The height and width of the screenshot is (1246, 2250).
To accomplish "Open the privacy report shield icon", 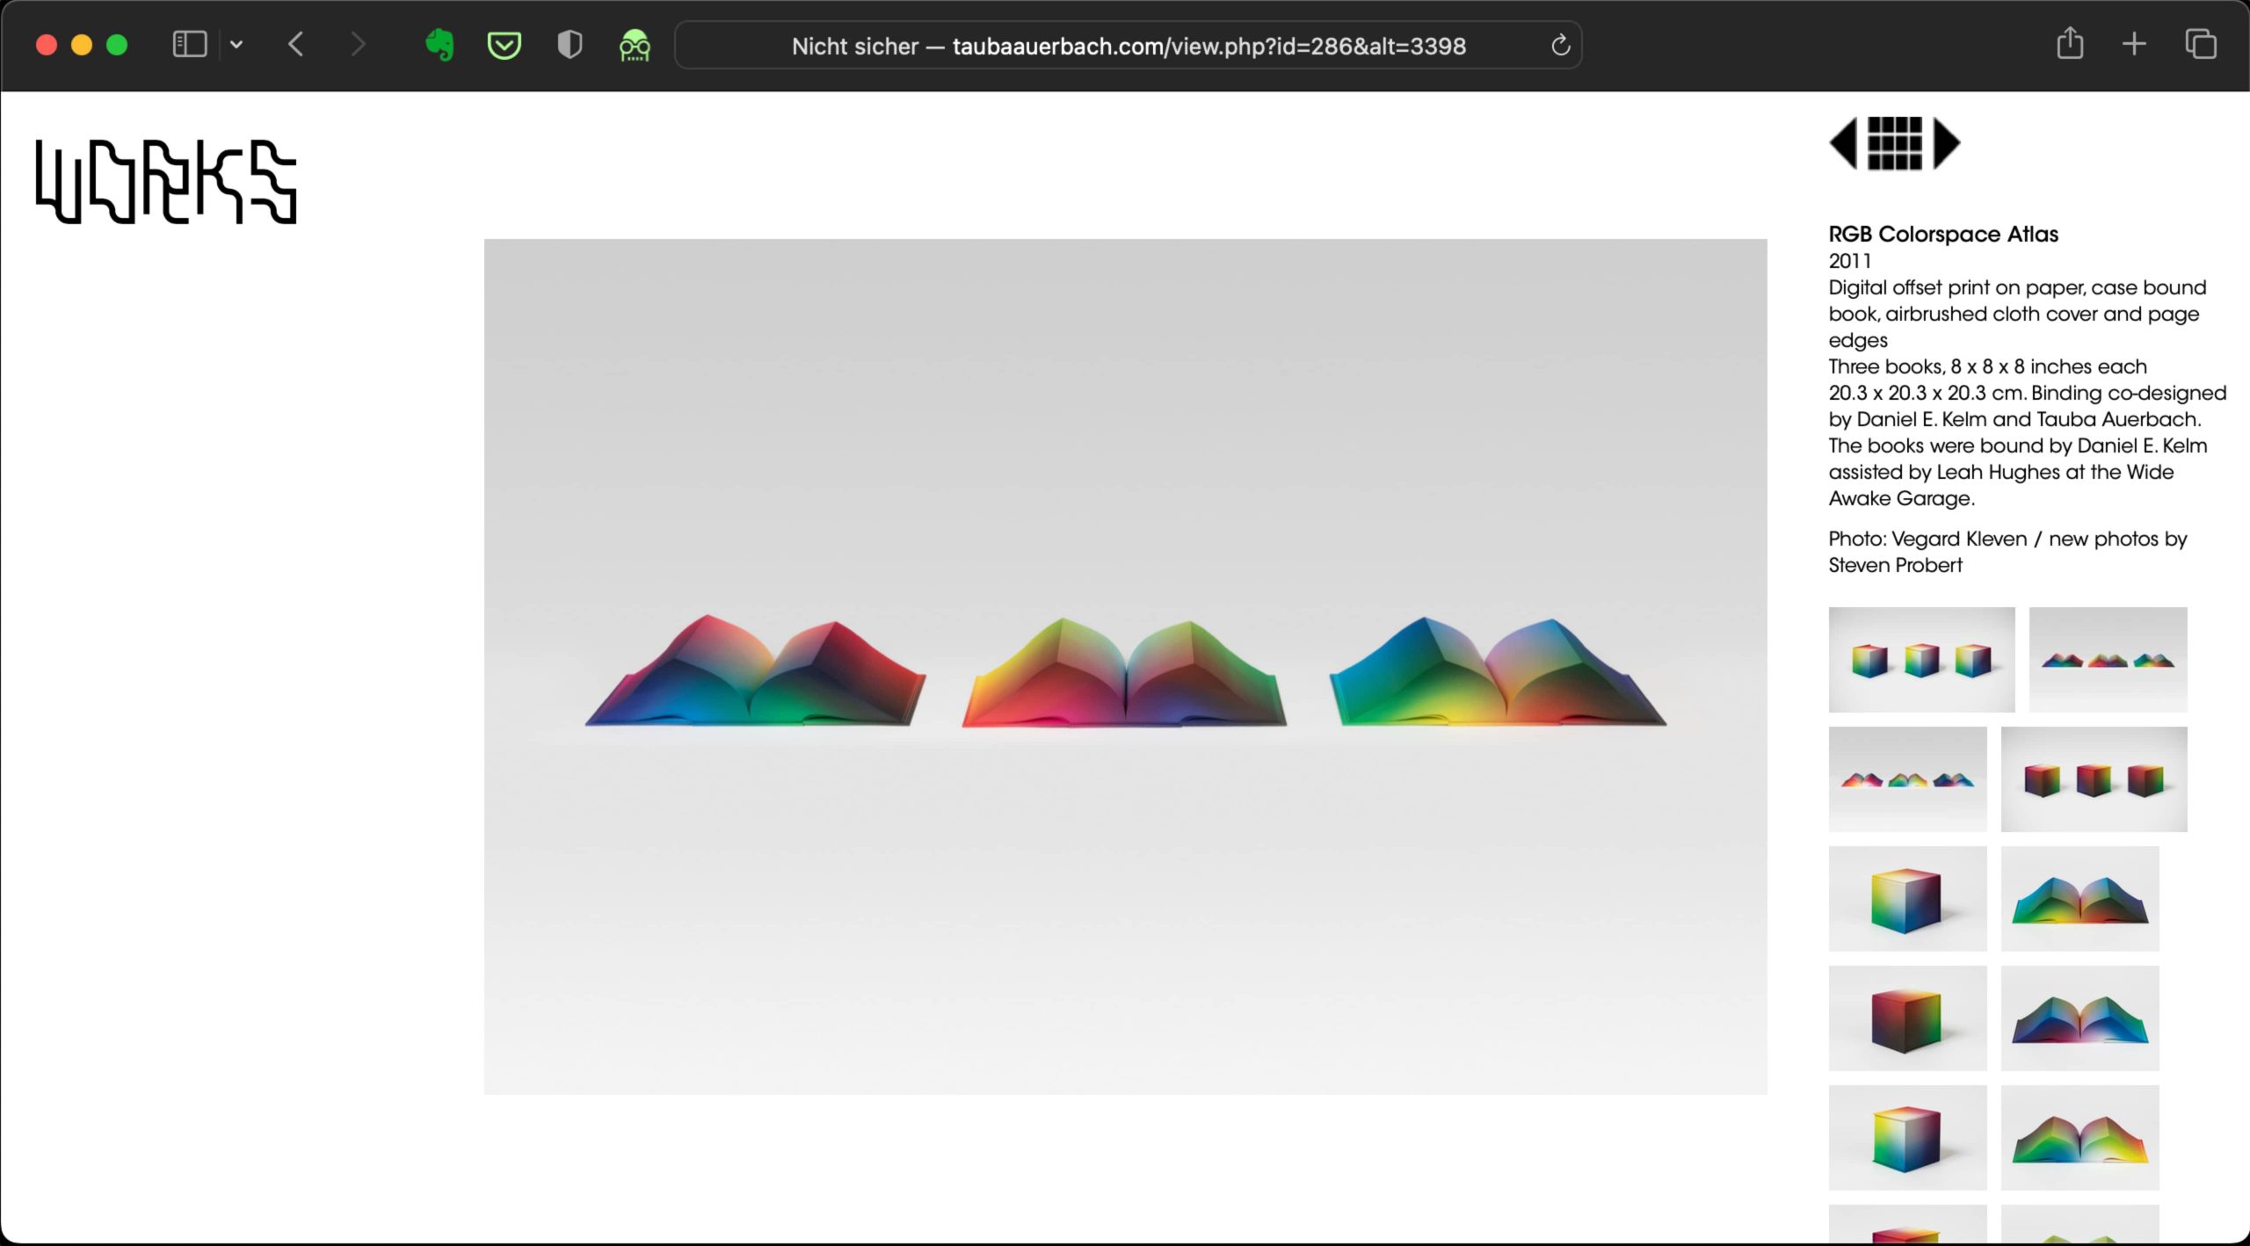I will click(570, 45).
